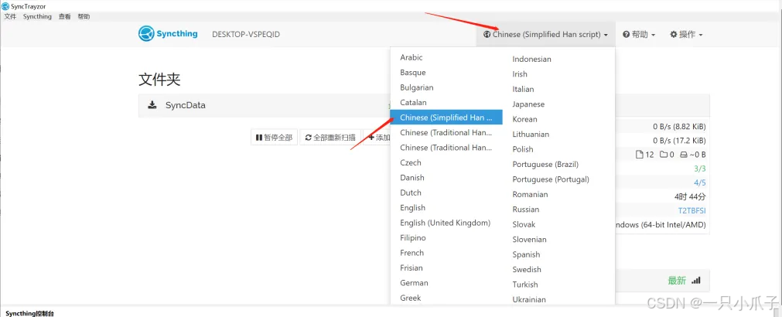The image size is (782, 317).
Task: Select Slovak language
Action: pos(558,224)
